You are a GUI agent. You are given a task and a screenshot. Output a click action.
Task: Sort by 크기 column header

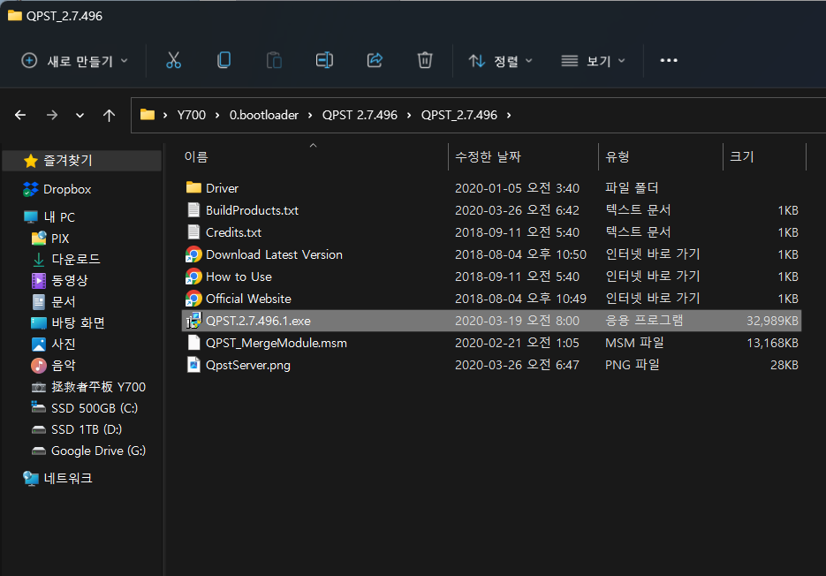pos(742,157)
